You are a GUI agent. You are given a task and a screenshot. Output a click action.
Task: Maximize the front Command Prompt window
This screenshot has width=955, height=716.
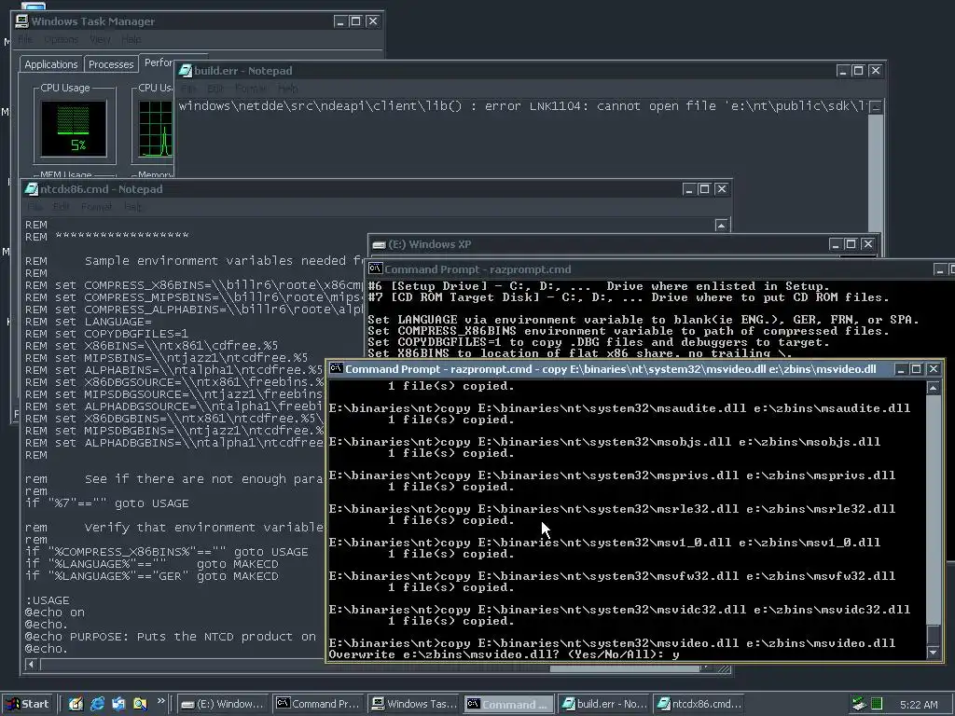(x=916, y=369)
